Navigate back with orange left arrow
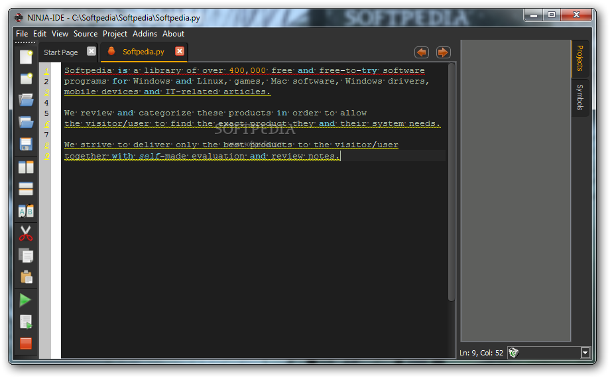Screen dimensions: 610x378 [422, 52]
